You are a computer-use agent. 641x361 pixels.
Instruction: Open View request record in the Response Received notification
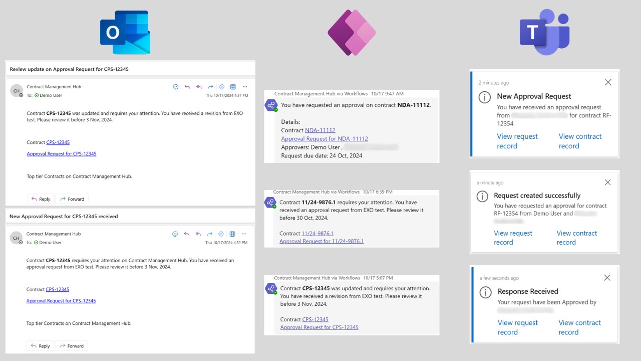click(518, 327)
